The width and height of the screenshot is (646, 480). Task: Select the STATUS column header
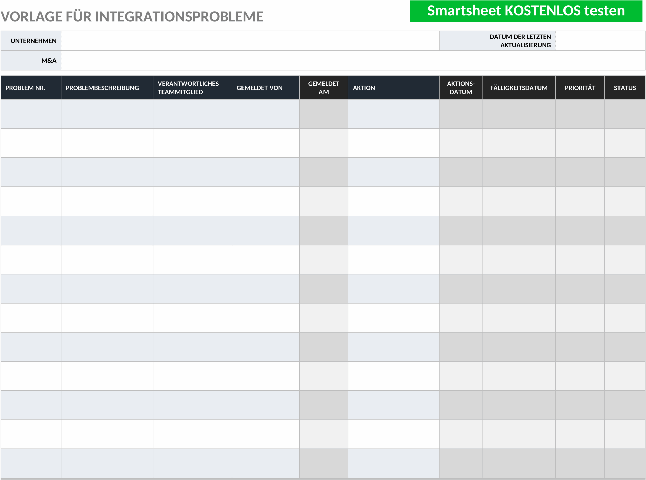(625, 88)
